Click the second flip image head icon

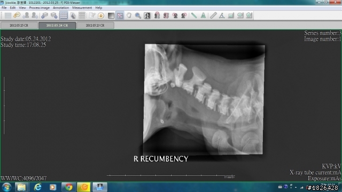pyautogui.click(x=184, y=15)
